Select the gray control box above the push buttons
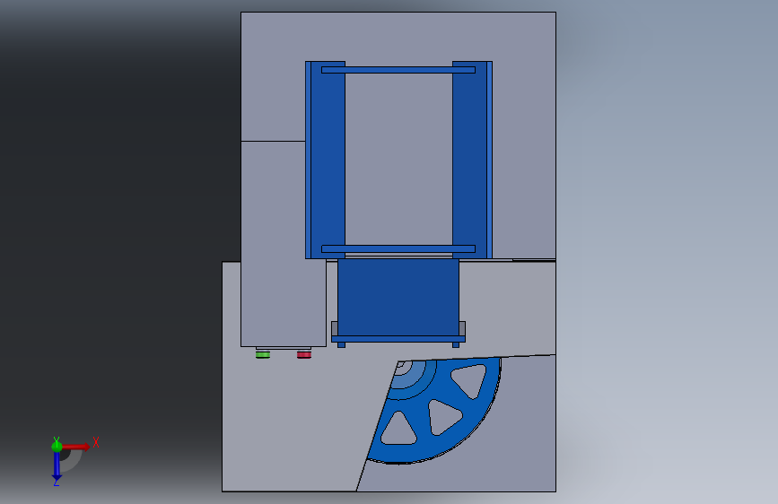Image resolution: width=778 pixels, height=504 pixels. click(284, 244)
